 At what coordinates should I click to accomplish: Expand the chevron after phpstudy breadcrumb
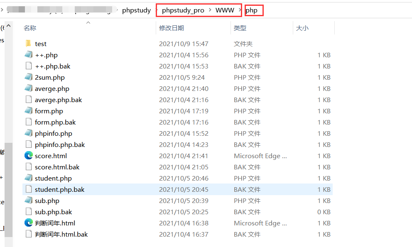157,10
